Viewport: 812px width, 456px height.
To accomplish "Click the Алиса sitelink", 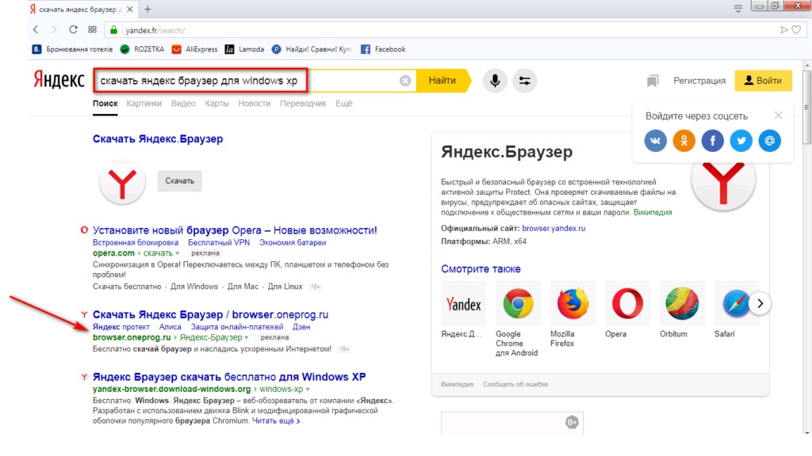I will 170,327.
